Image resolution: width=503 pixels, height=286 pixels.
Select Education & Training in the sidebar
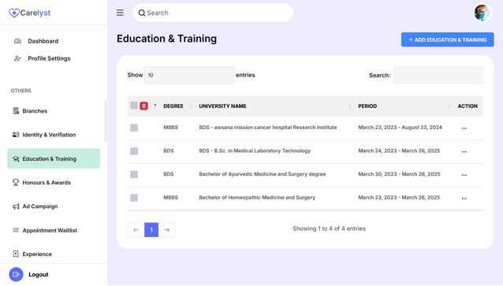tap(54, 158)
